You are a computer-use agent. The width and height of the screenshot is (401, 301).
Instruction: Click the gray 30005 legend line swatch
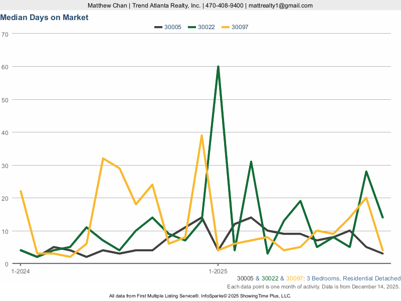click(x=158, y=27)
